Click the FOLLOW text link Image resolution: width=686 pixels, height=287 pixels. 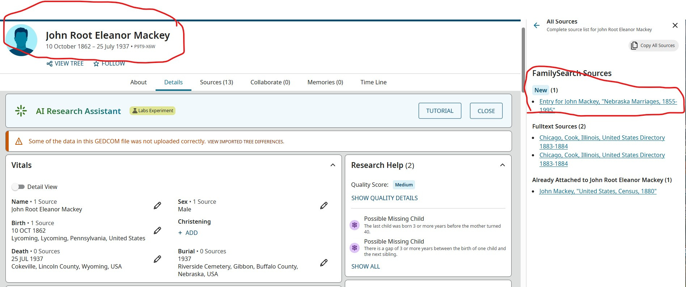tap(113, 64)
